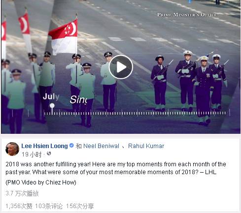Click the PMO Video by Chiez How credit
Image resolution: width=241 pixels, height=213 pixels.
[x=41, y=183]
